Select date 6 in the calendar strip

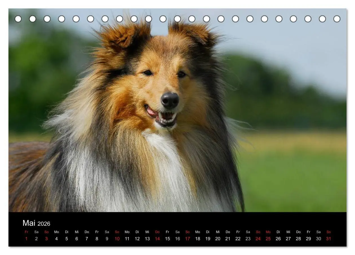point(77,239)
